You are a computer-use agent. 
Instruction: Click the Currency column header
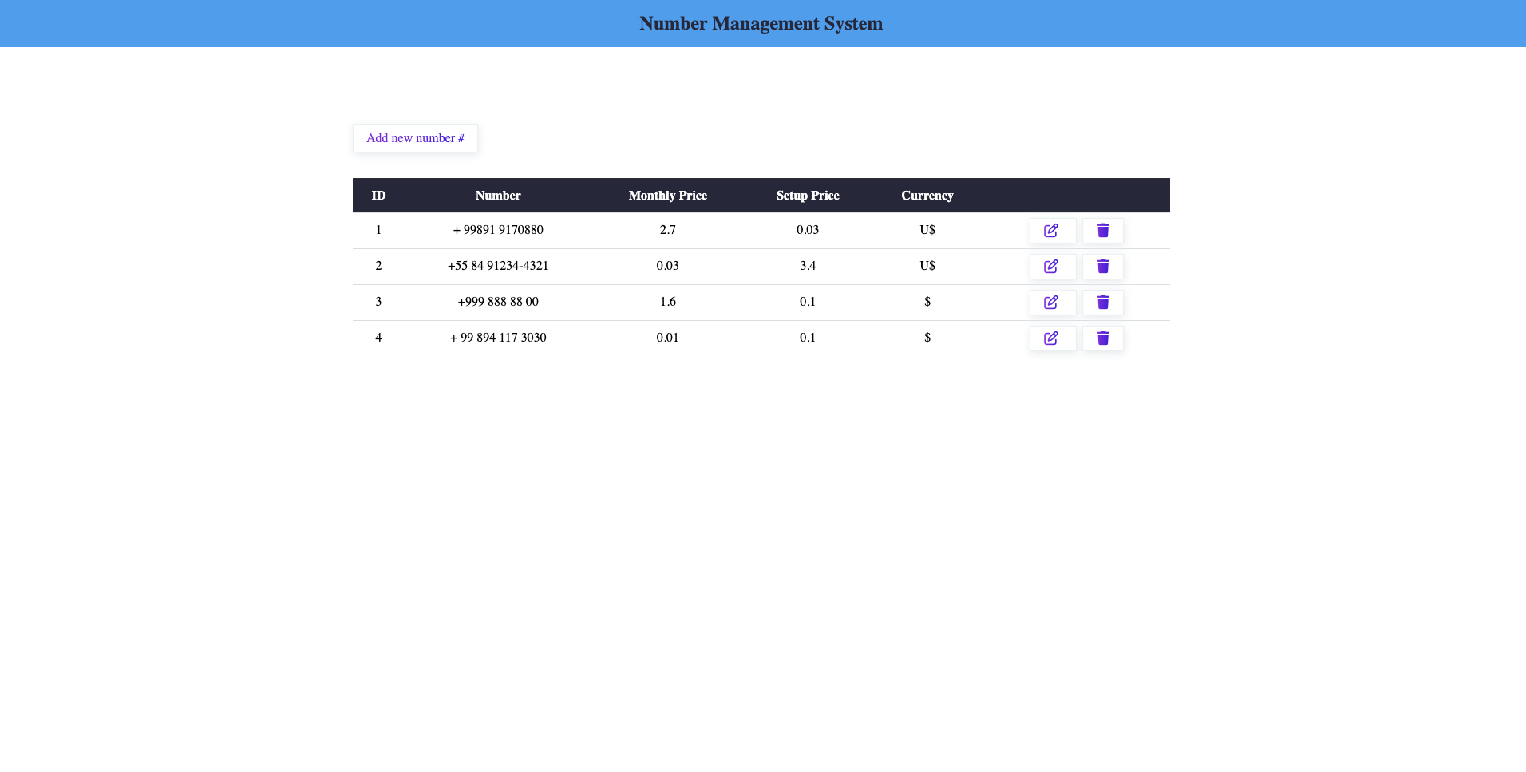[x=927, y=196]
